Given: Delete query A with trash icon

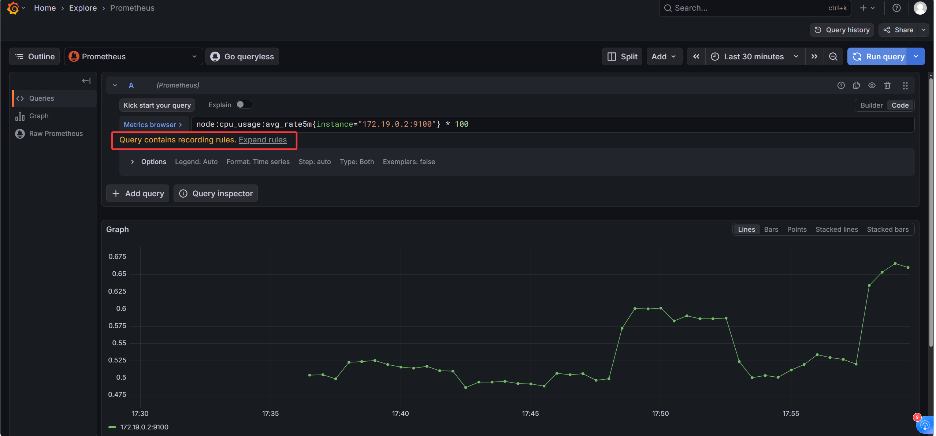Looking at the screenshot, I should click(x=887, y=85).
